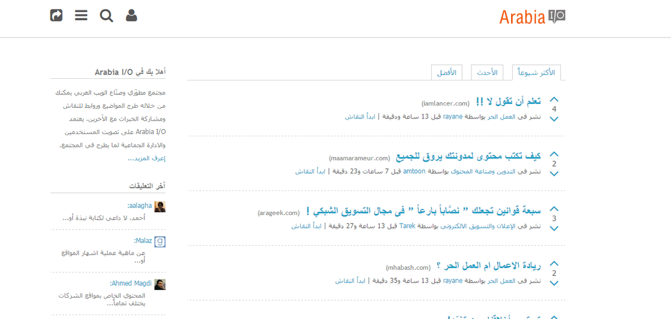Open the search magnifier icon
671x319 pixels.
(x=106, y=16)
